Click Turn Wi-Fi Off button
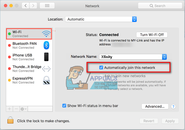185x130 pixels. point(152,35)
